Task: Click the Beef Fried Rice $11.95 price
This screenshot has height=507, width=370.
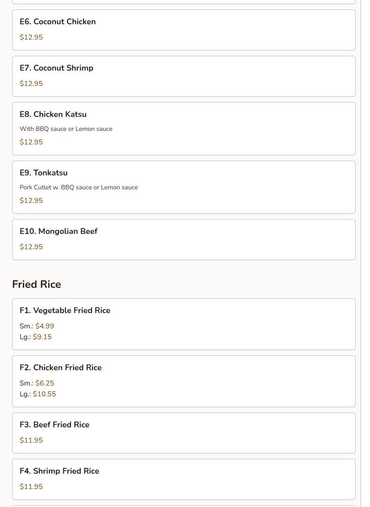Action: 31,440
